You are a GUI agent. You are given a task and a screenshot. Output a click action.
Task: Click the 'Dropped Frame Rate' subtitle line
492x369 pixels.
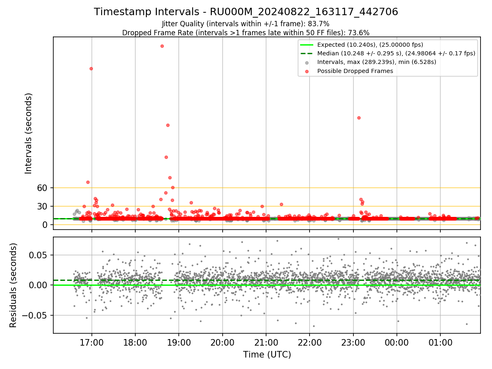[246, 33]
